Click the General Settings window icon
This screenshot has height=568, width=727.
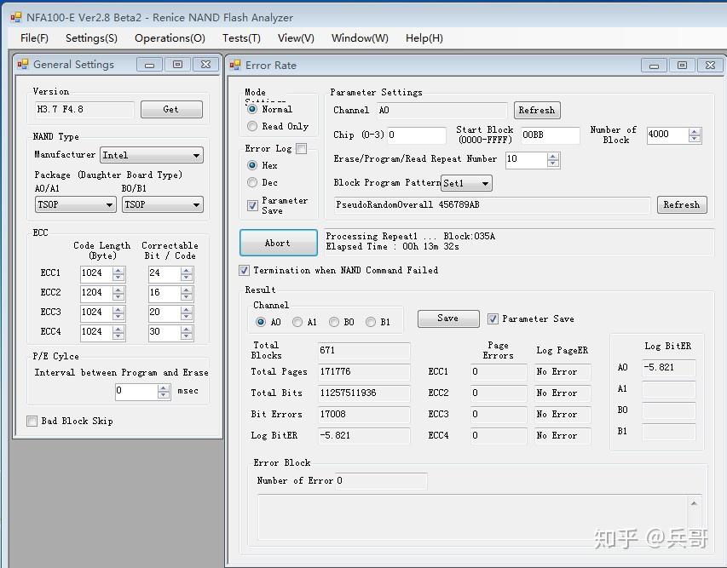(x=22, y=65)
